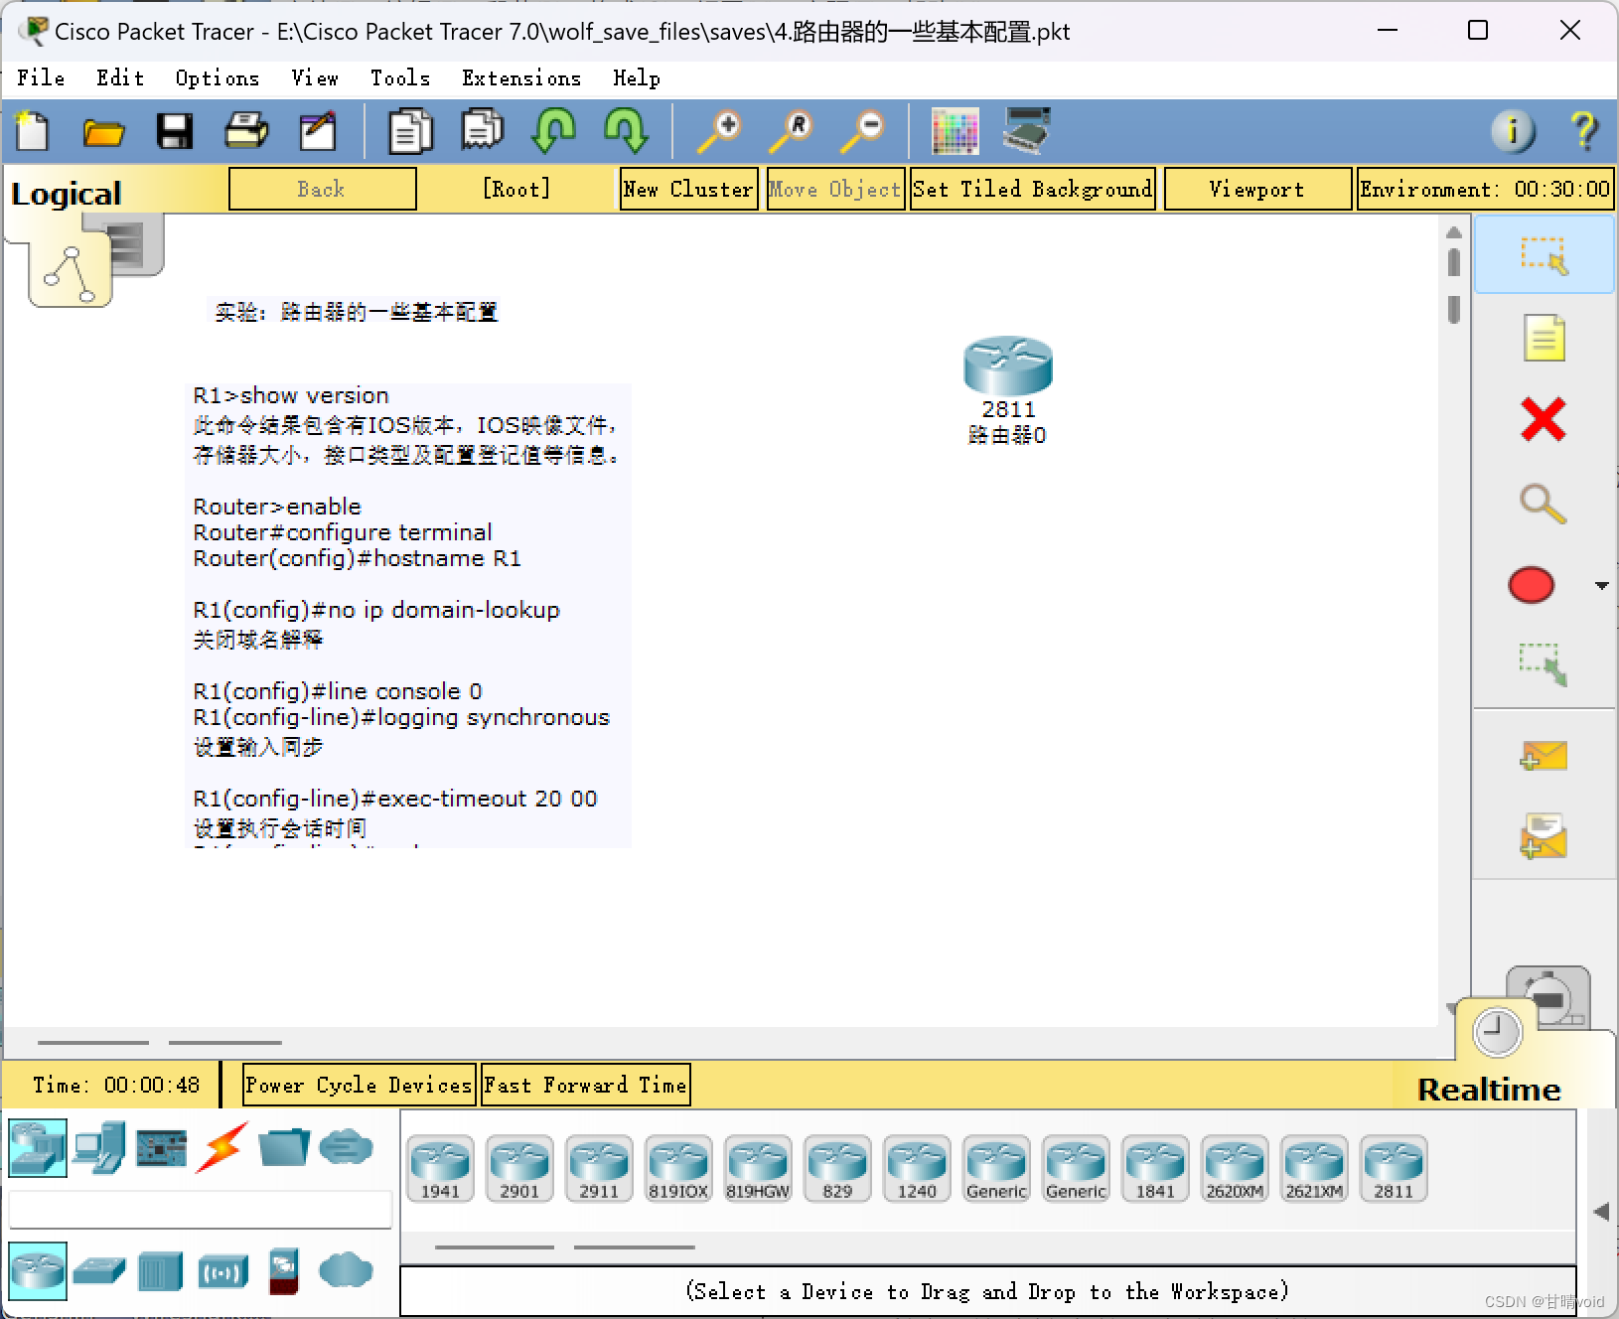The height and width of the screenshot is (1319, 1619).
Task: Zoom out with the minus magnifier
Action: coord(862,130)
